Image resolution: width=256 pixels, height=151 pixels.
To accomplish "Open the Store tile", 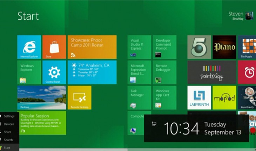I will click(54, 47).
